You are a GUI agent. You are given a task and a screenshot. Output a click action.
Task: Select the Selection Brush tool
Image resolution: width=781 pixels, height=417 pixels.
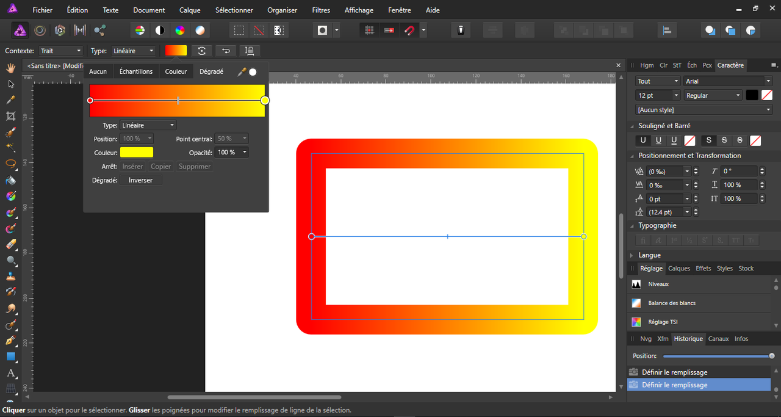[x=10, y=132]
